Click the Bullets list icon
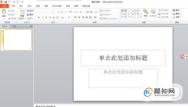 point(76,12)
